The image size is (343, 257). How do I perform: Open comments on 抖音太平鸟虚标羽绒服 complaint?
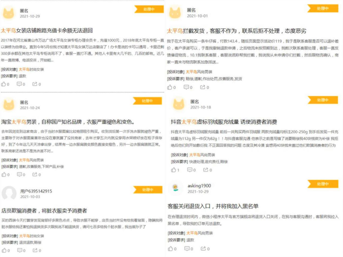point(192,170)
